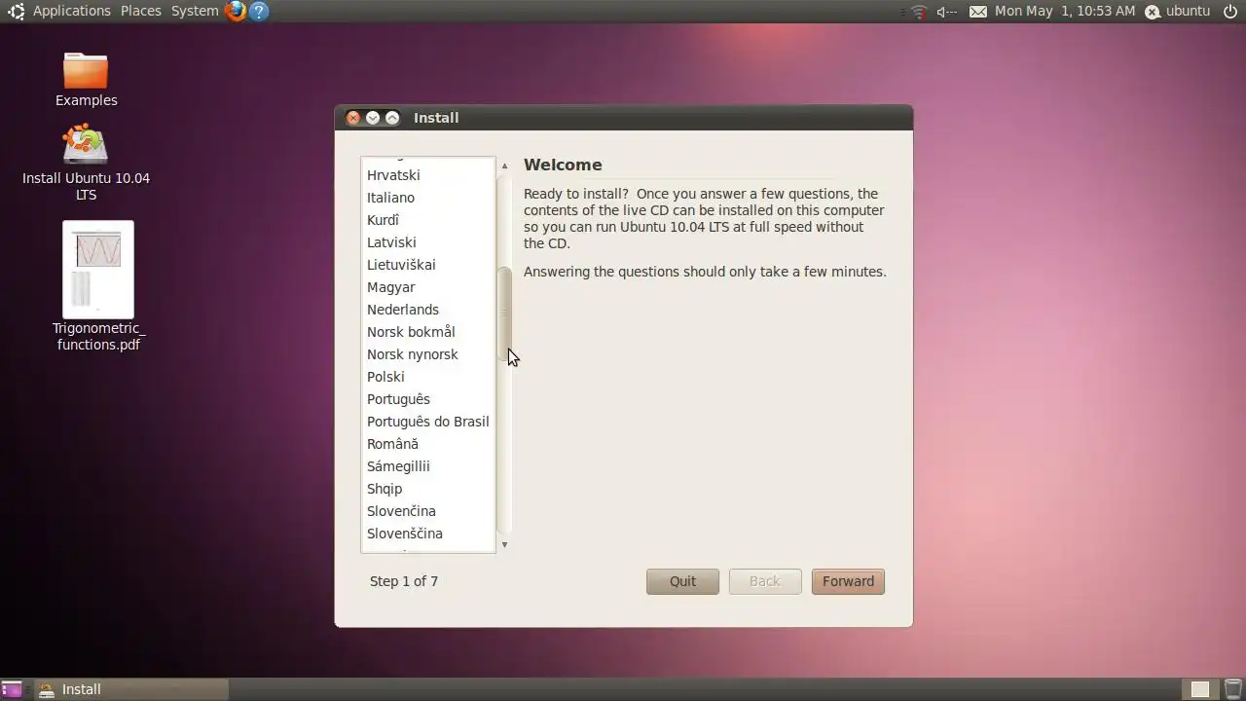This screenshot has width=1246, height=701.
Task: Open the Help icon in top panel
Action: [x=258, y=12]
